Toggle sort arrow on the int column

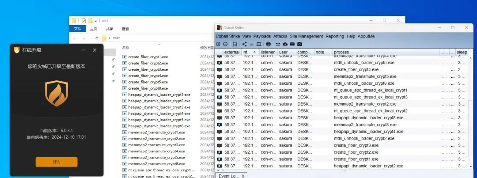coord(254,52)
